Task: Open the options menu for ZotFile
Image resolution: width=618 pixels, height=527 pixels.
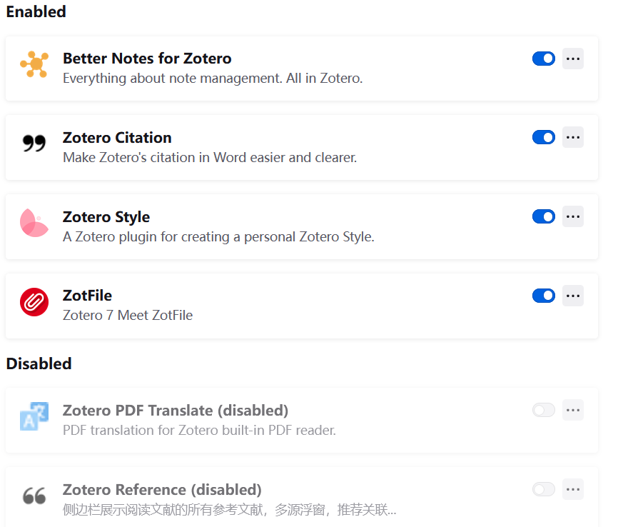Action: [573, 296]
